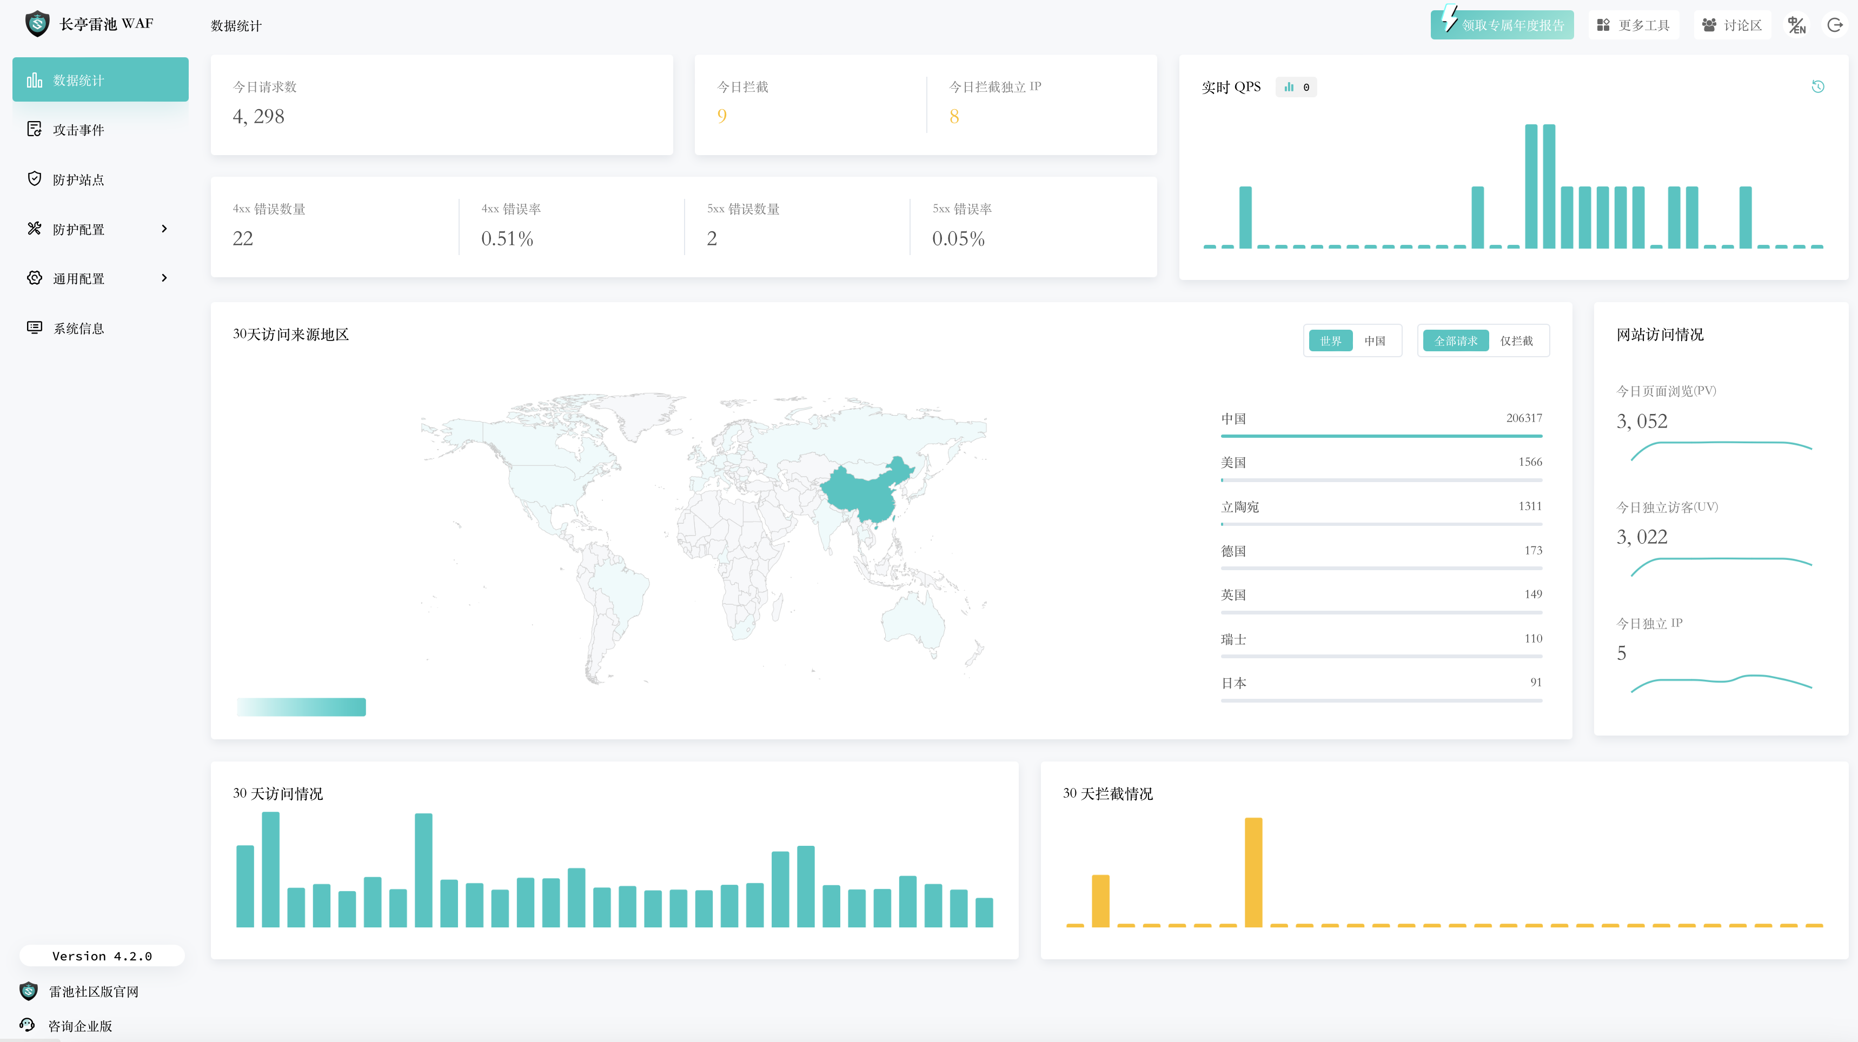Click the language translate icon
The width and height of the screenshot is (1858, 1042).
click(1796, 25)
